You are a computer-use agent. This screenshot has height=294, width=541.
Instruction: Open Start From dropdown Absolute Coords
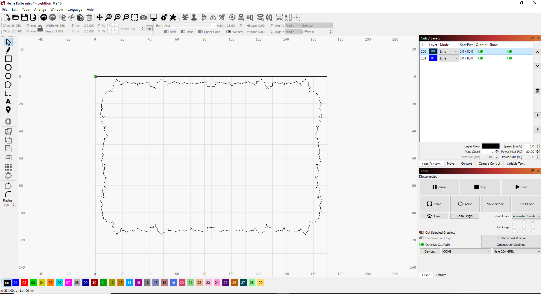click(526, 216)
